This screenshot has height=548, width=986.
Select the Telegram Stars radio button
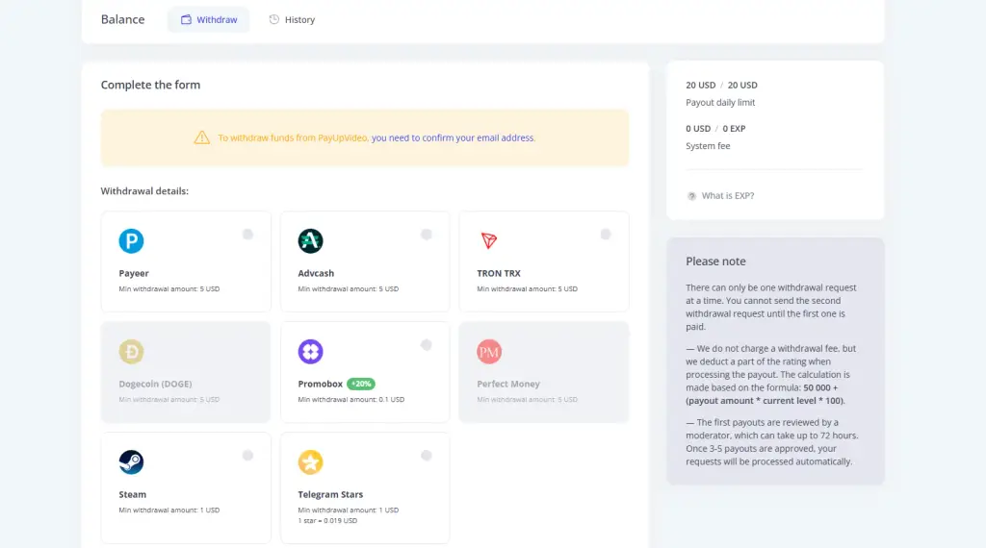[427, 455]
